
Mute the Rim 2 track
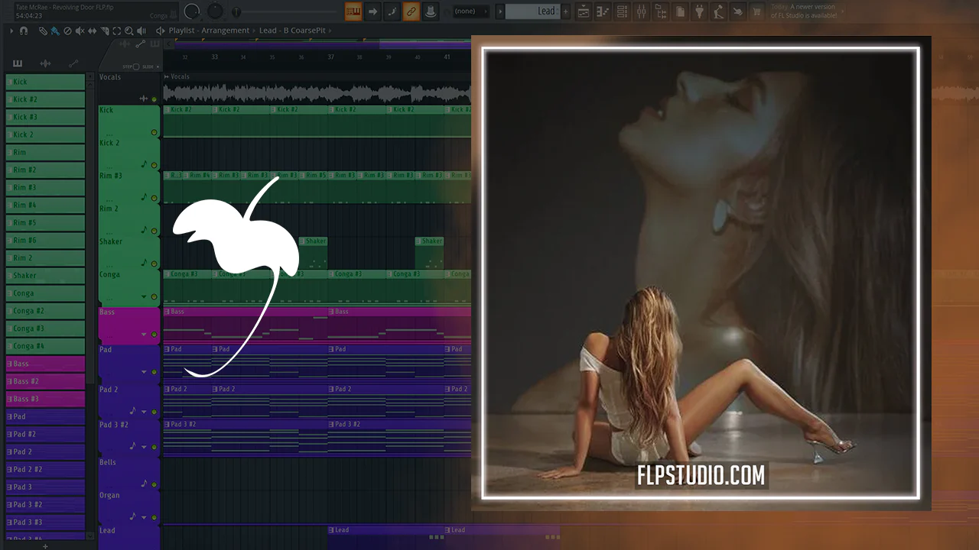pyautogui.click(x=154, y=231)
